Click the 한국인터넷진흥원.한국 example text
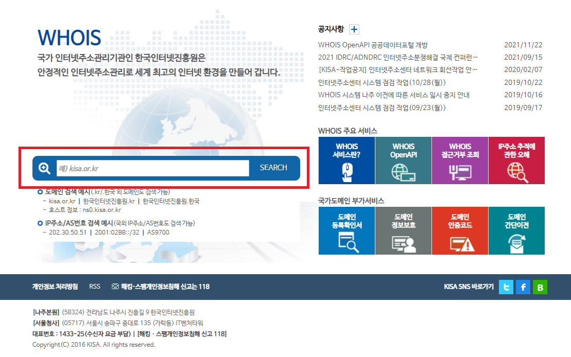Image resolution: width=571 pixels, height=357 pixels. pyautogui.click(x=171, y=201)
